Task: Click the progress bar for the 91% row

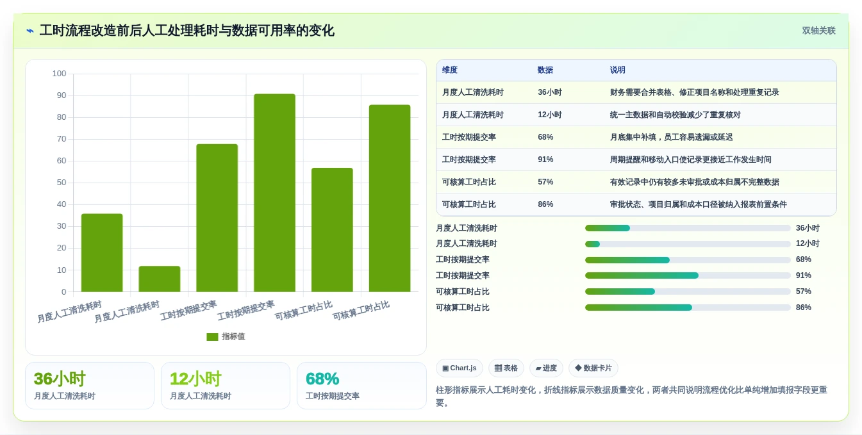Action: [x=688, y=275]
